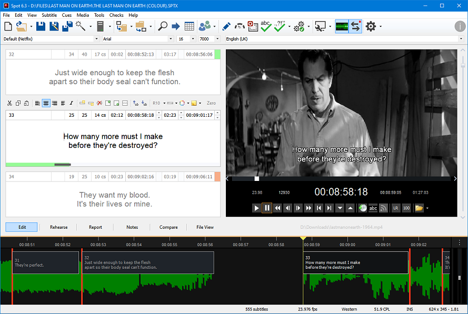Click the Edit button
Image resolution: width=468 pixels, height=314 pixels.
click(22, 227)
